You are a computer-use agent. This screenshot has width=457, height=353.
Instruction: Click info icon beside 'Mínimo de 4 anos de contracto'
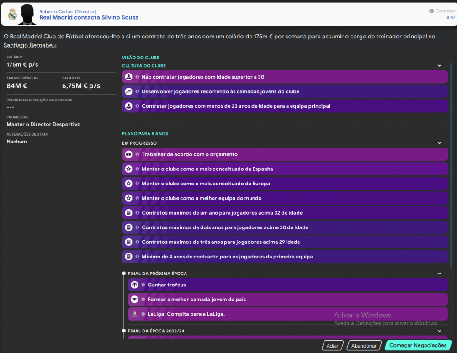(137, 257)
